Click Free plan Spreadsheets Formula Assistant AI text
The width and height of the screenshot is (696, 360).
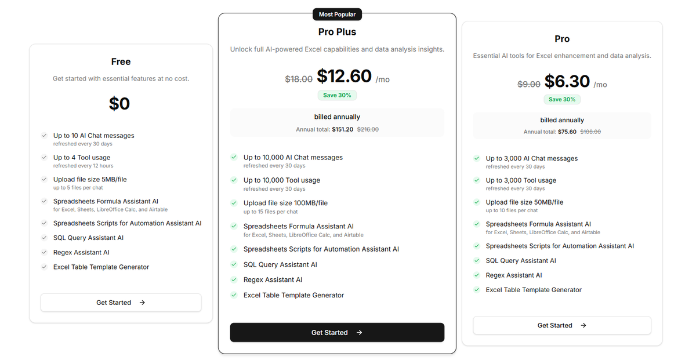106,201
